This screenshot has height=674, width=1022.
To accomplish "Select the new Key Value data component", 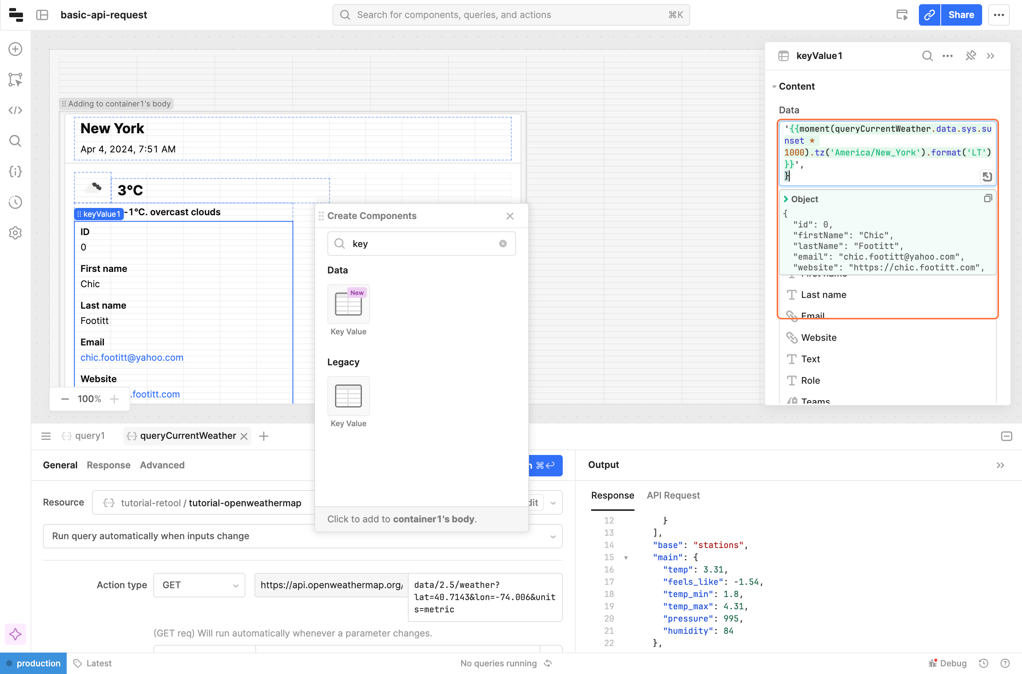I will click(348, 304).
